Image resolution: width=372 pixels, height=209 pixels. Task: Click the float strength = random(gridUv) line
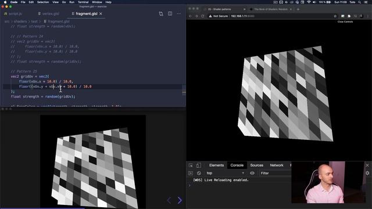pos(43,96)
